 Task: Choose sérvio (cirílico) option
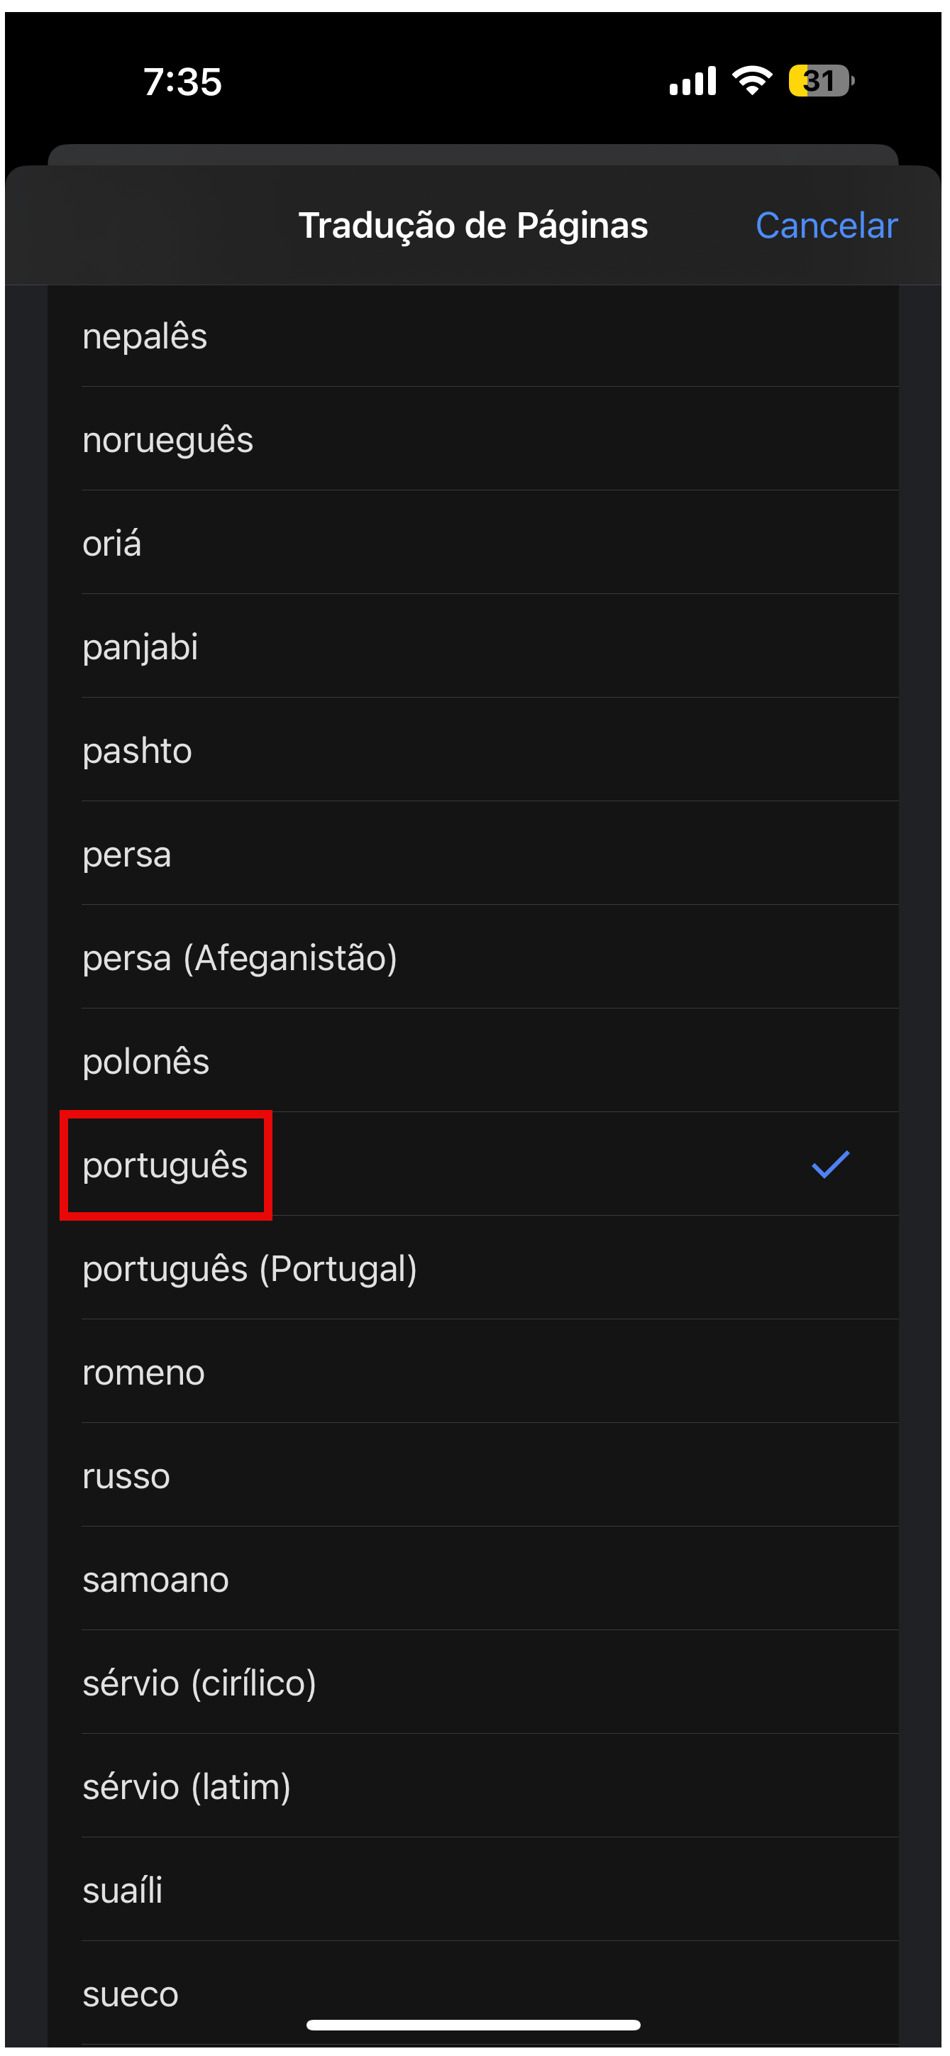tap(199, 1683)
